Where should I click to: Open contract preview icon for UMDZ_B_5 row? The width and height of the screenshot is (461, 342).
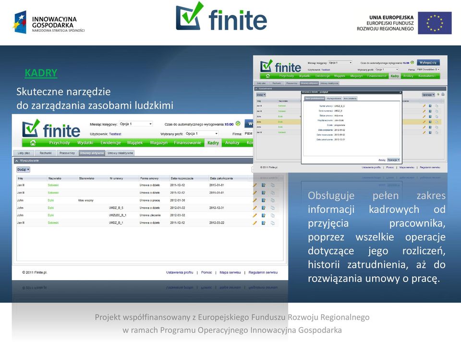coord(264,208)
